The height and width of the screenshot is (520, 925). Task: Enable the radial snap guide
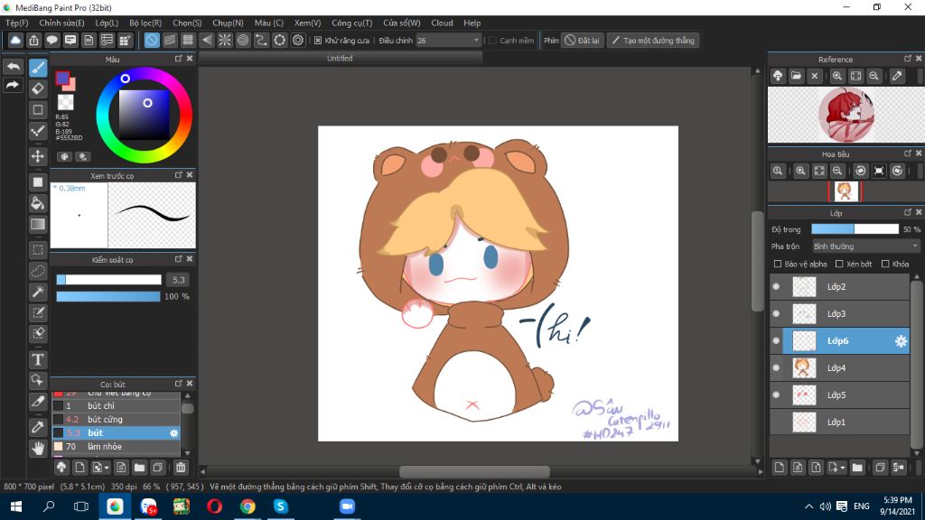coord(225,40)
